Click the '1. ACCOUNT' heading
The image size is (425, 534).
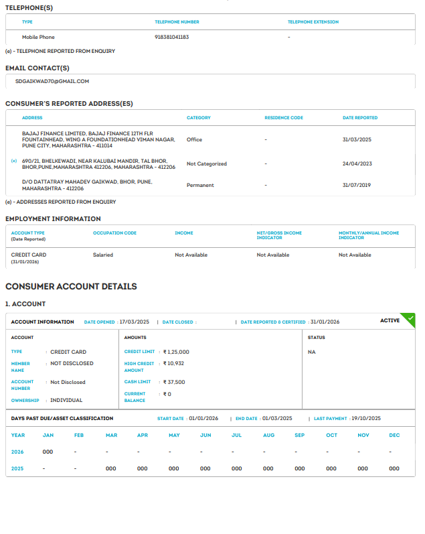25,304
